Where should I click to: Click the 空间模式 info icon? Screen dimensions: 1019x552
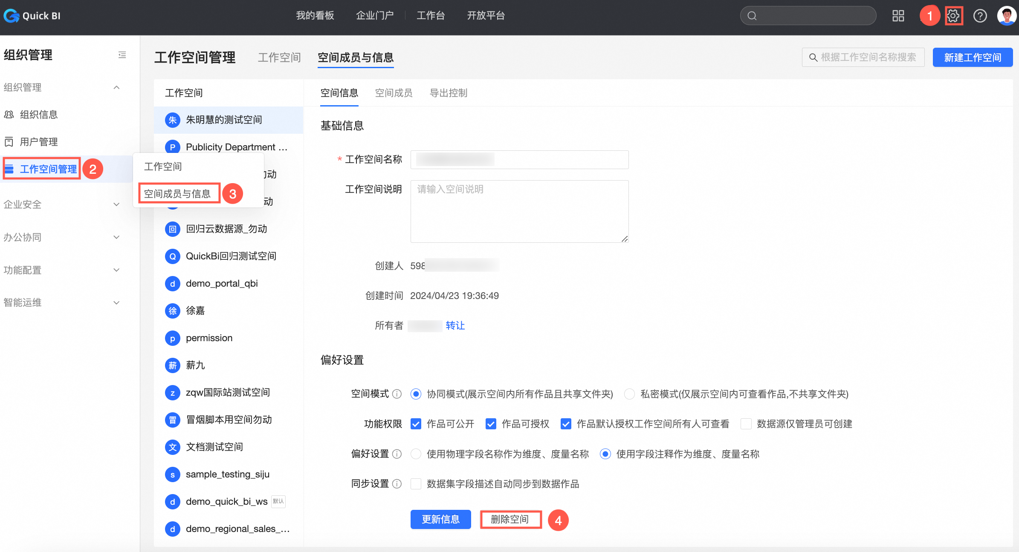point(397,394)
